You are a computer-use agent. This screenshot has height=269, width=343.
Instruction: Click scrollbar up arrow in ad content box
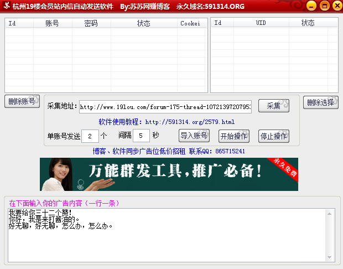click(x=330, y=214)
